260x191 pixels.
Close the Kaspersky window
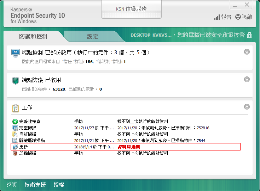point(247,5)
